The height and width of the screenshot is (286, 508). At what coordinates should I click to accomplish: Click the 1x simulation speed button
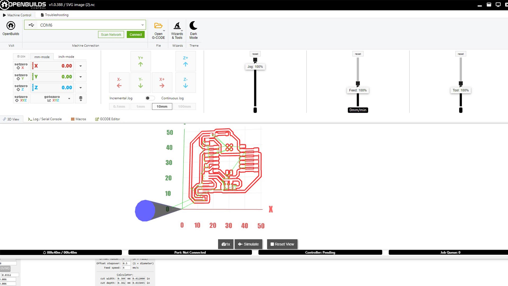[226, 244]
